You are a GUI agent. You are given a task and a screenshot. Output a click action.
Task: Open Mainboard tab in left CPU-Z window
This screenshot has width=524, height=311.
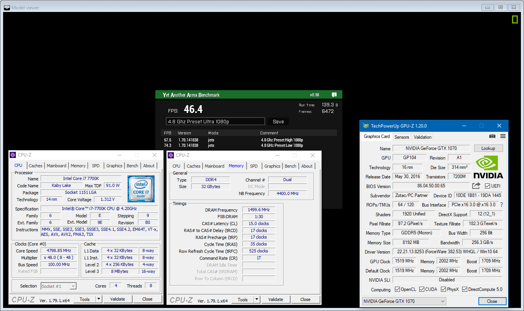56,166
